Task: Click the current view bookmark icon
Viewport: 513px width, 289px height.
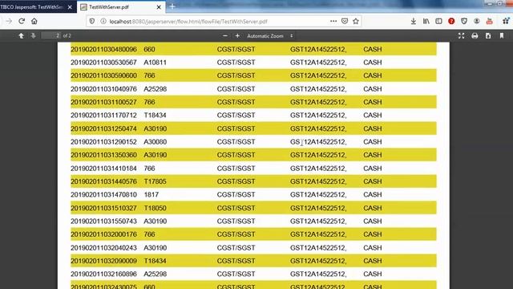Action: [502, 35]
